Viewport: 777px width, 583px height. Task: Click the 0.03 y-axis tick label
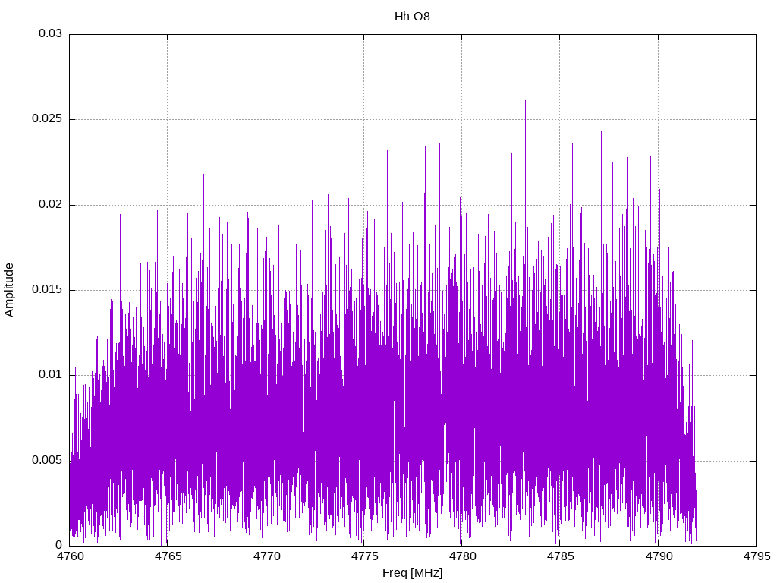pos(51,33)
